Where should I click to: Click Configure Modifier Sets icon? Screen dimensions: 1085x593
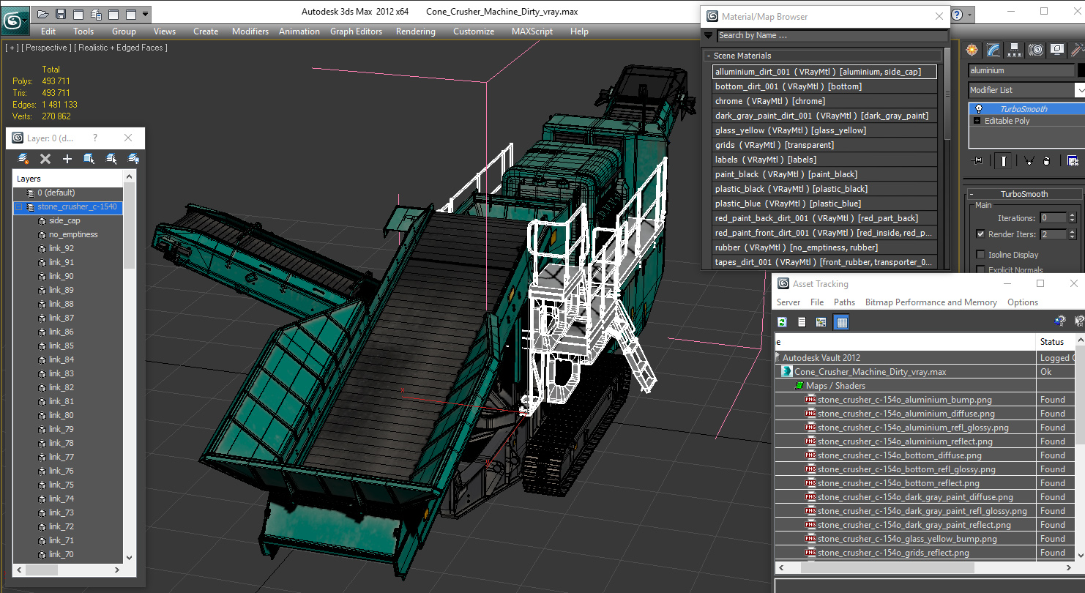1073,160
